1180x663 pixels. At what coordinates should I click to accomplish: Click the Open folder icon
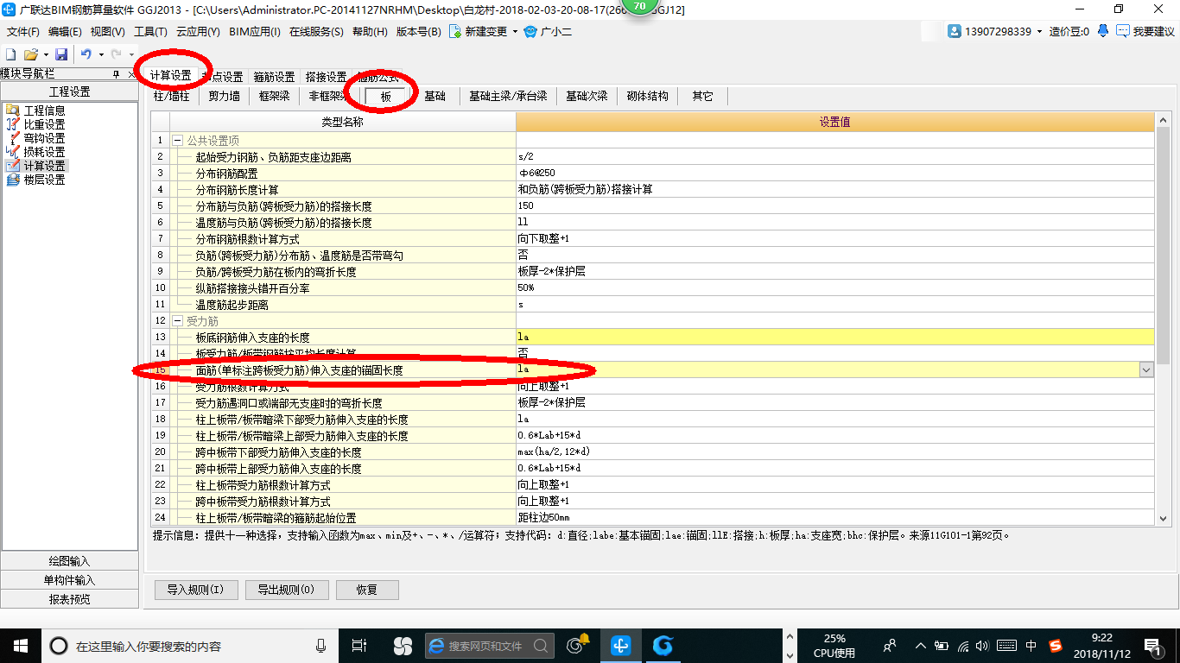(x=30, y=54)
